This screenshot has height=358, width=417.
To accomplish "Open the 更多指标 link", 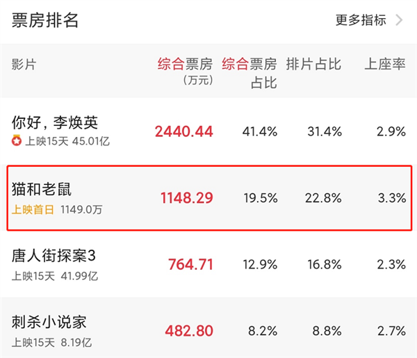I will [x=361, y=20].
